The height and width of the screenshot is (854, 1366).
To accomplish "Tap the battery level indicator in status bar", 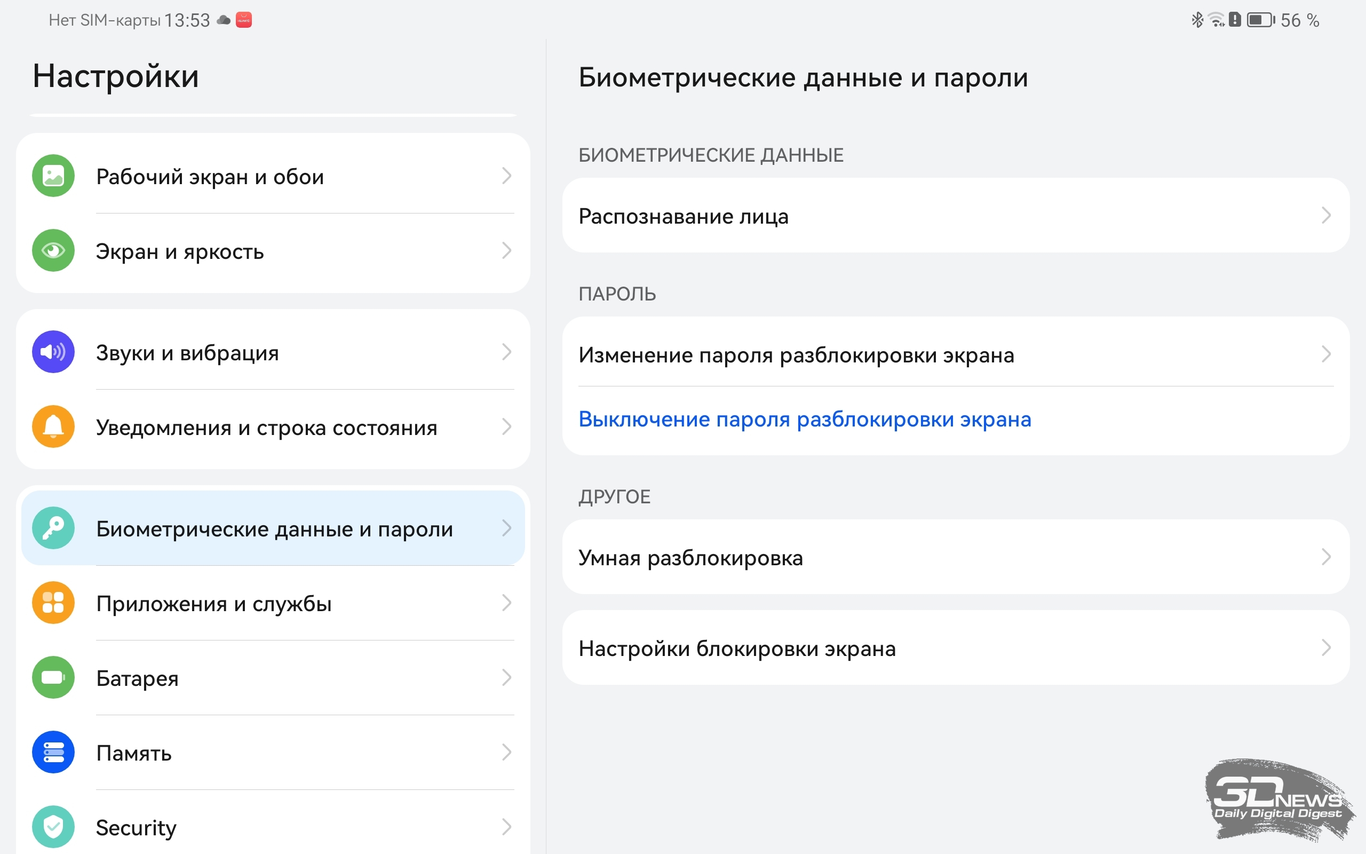I will [x=1260, y=20].
